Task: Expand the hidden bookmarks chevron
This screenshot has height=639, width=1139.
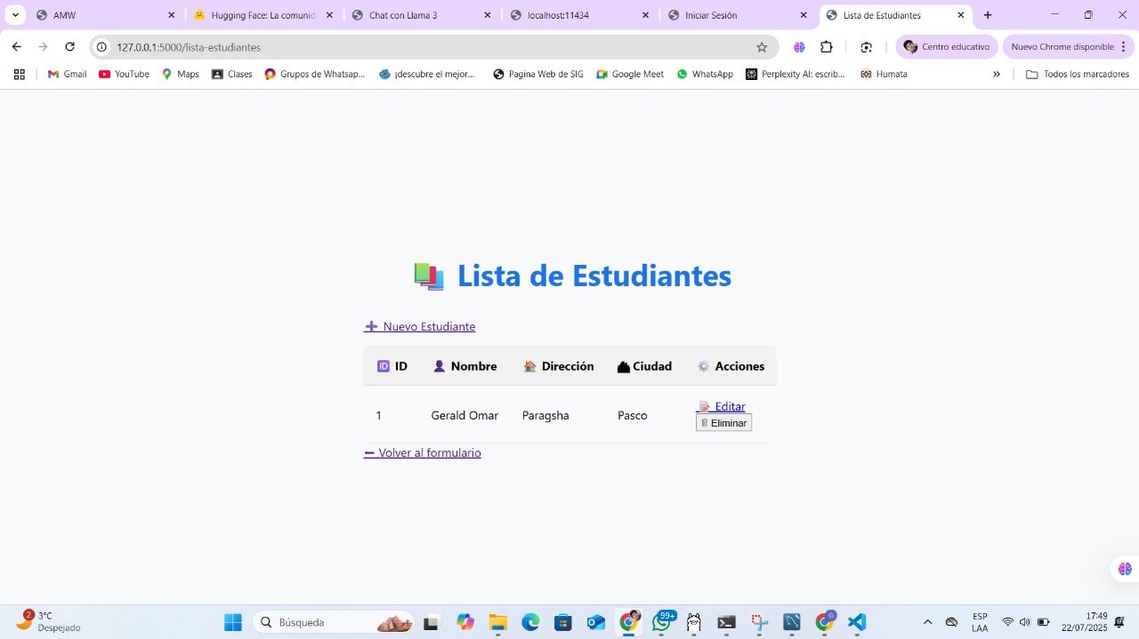Action: coord(997,74)
